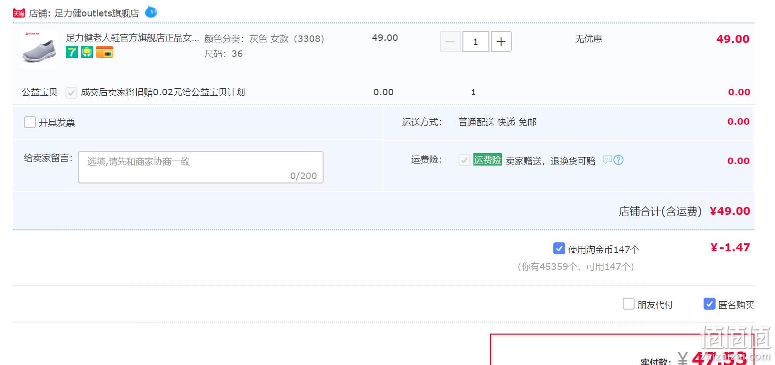Click the red item subtotal 49.00
The width and height of the screenshot is (775, 365).
733,39
